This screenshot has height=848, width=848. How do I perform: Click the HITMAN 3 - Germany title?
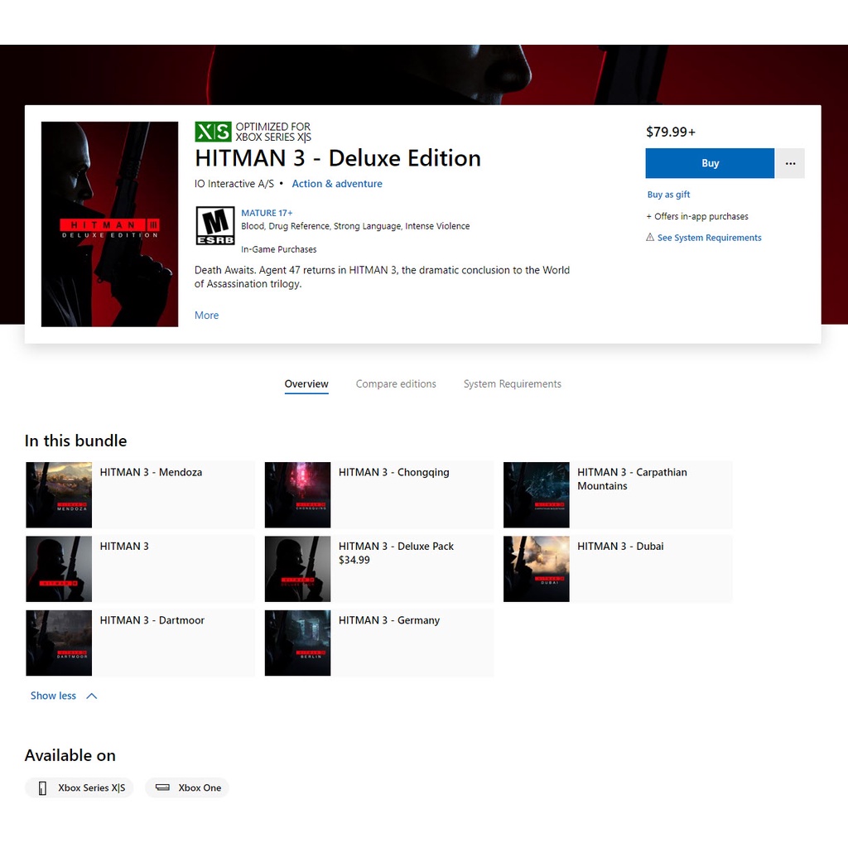(x=389, y=620)
